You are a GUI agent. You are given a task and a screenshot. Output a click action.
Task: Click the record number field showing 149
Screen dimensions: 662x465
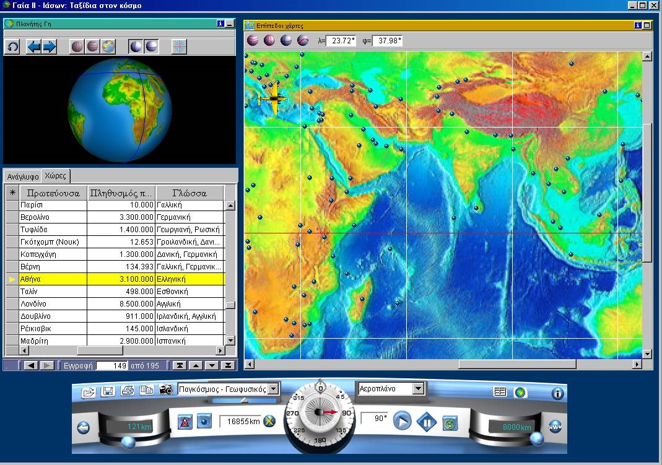pyautogui.click(x=112, y=365)
